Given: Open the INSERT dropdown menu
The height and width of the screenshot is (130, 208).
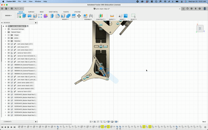Looking at the screenshot, I should [122, 19].
